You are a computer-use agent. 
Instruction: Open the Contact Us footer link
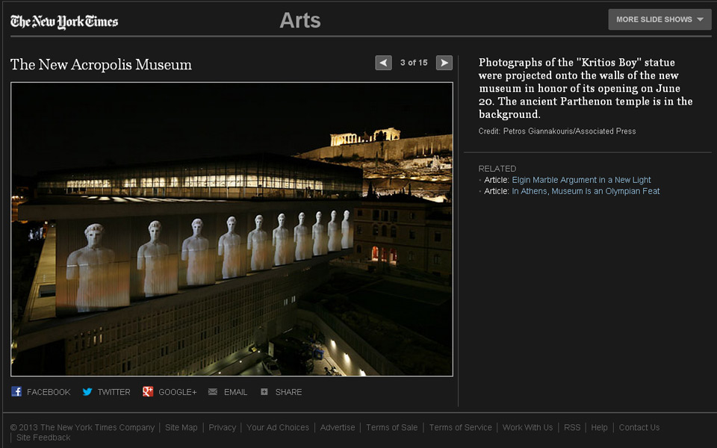point(639,428)
